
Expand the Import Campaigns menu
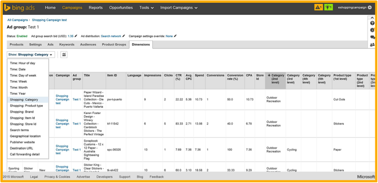(x=178, y=7)
